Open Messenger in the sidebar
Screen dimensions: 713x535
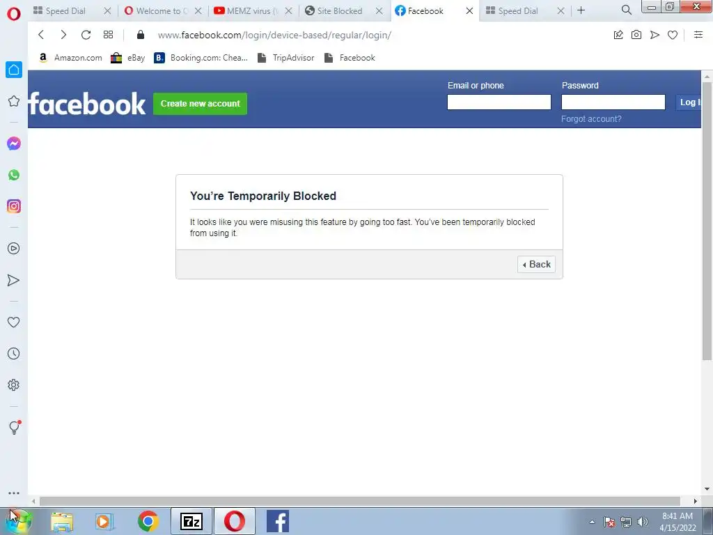[14, 144]
